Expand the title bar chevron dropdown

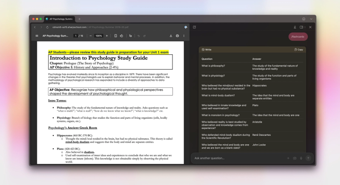coord(311,19)
